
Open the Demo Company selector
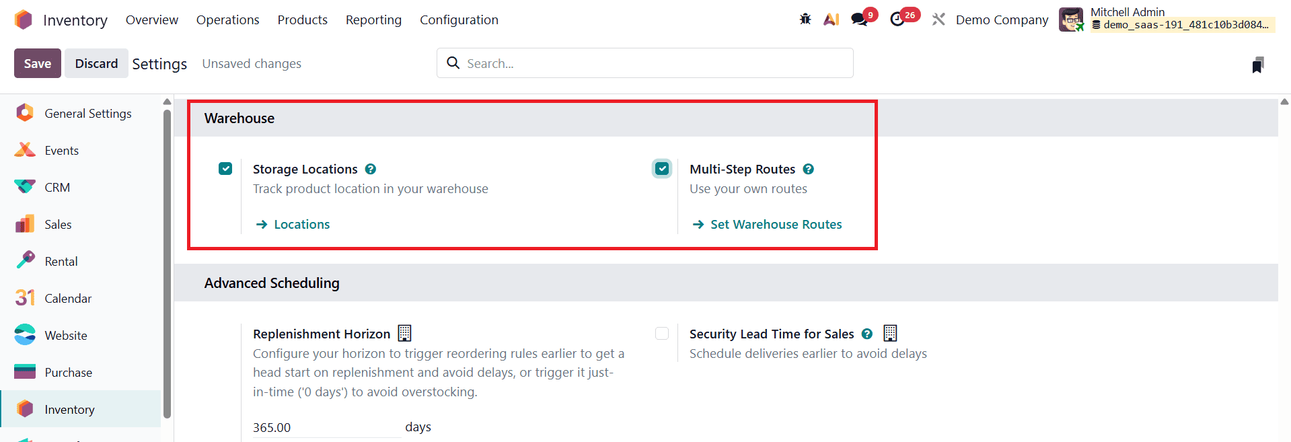pos(1002,20)
